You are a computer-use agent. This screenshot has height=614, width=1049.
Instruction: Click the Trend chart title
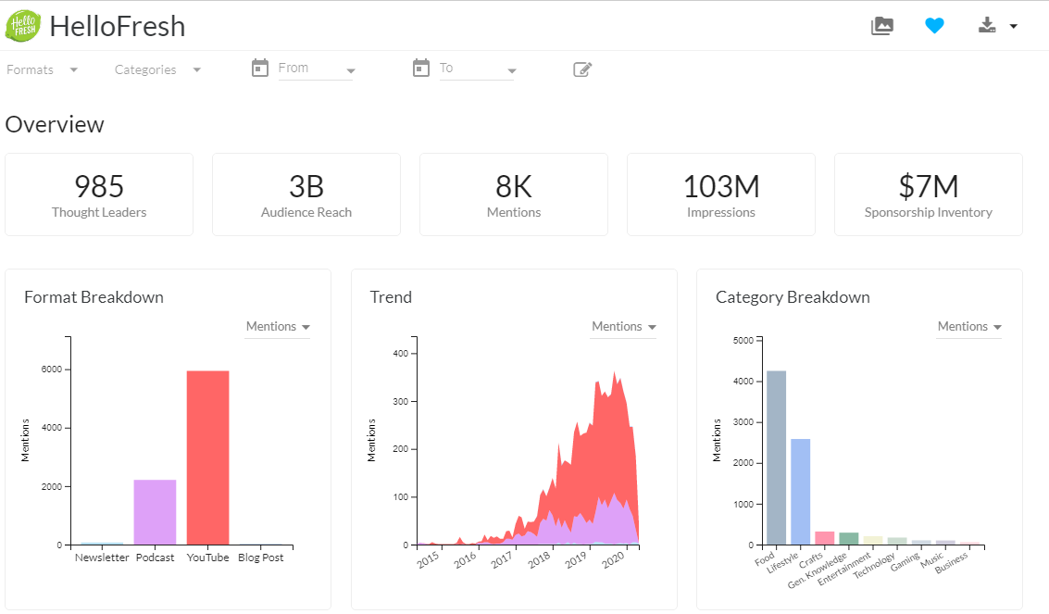pyautogui.click(x=391, y=297)
